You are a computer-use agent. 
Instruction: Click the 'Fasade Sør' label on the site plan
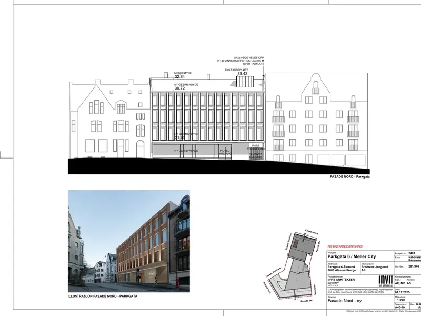[306, 301]
